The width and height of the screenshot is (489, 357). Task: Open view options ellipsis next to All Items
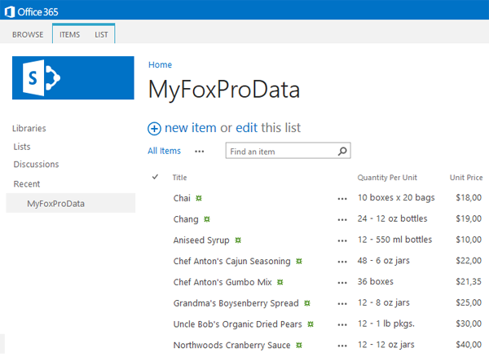point(199,151)
